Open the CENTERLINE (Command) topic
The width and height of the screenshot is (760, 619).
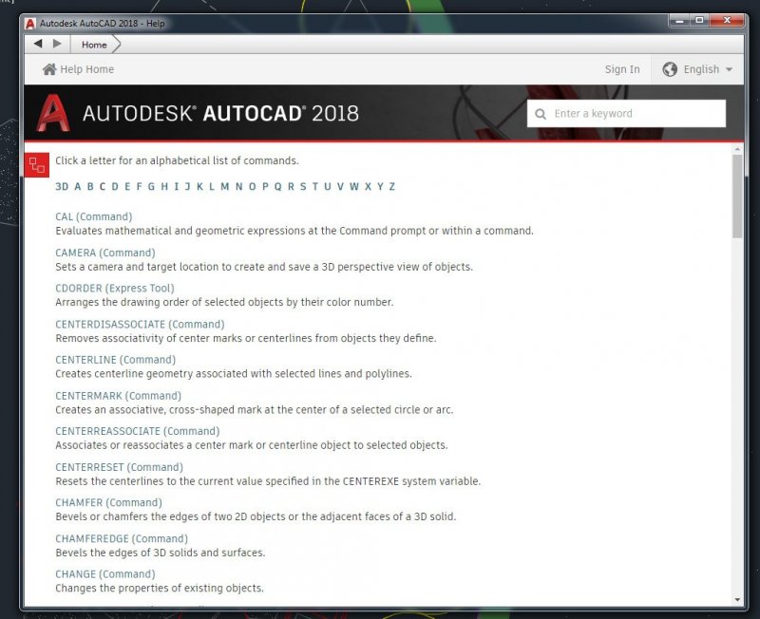pyautogui.click(x=115, y=360)
